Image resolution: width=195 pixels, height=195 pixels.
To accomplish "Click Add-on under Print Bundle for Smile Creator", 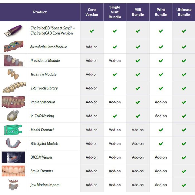I will click(161, 171).
